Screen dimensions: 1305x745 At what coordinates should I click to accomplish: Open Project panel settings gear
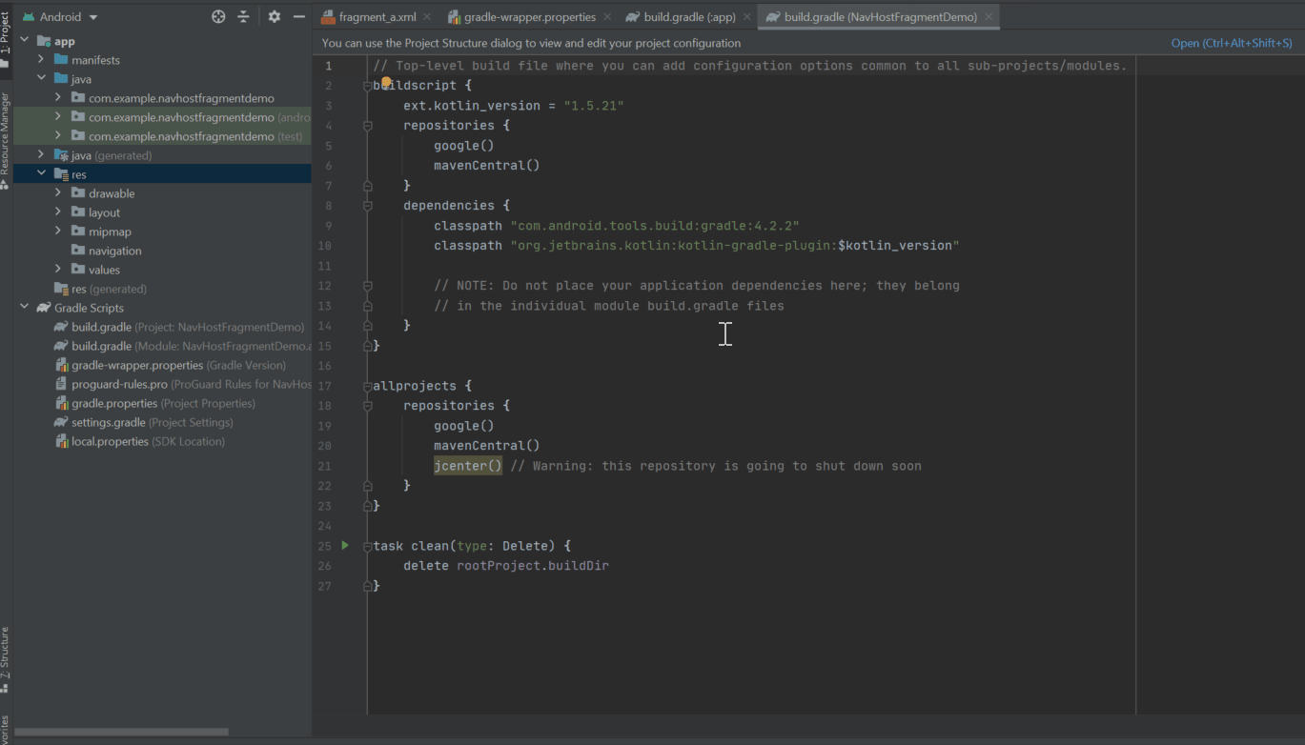point(275,16)
